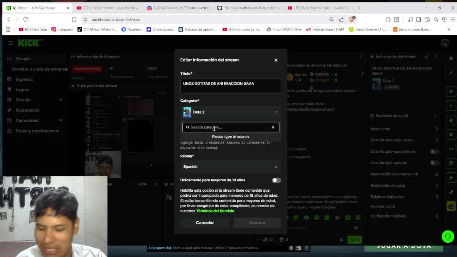Toggle Chat de solo-suscriptores
Screen dimensions: 457x257
434,152
